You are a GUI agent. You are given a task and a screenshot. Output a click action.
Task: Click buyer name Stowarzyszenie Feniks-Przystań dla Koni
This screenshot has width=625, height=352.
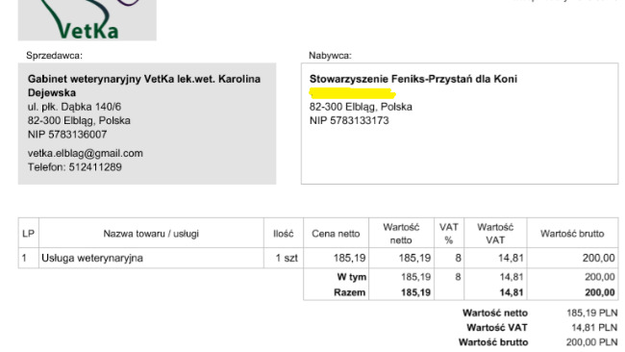[x=413, y=79]
